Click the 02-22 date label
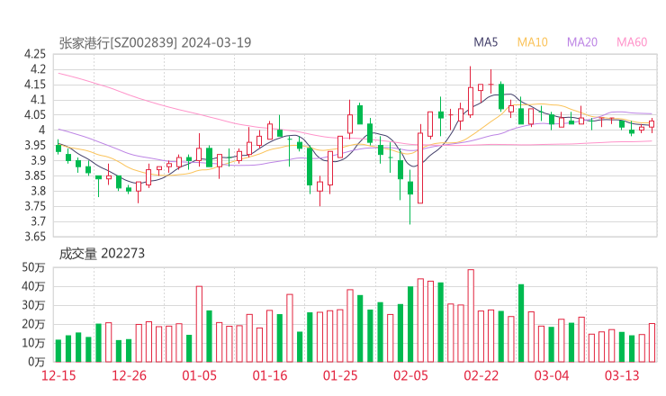Image resolution: width=666 pixels, height=396 pixels. (481, 375)
